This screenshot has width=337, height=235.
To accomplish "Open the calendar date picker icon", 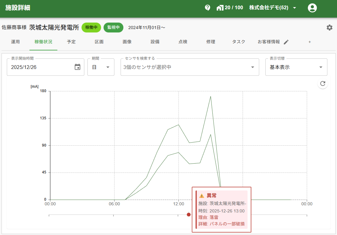I will (x=78, y=67).
